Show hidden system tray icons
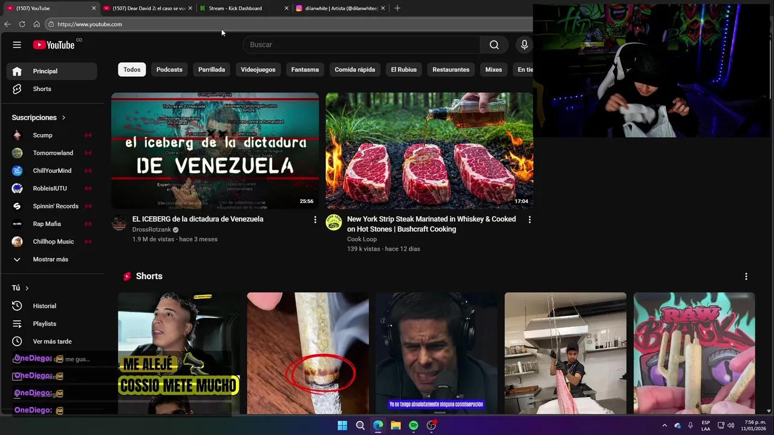 (665, 425)
